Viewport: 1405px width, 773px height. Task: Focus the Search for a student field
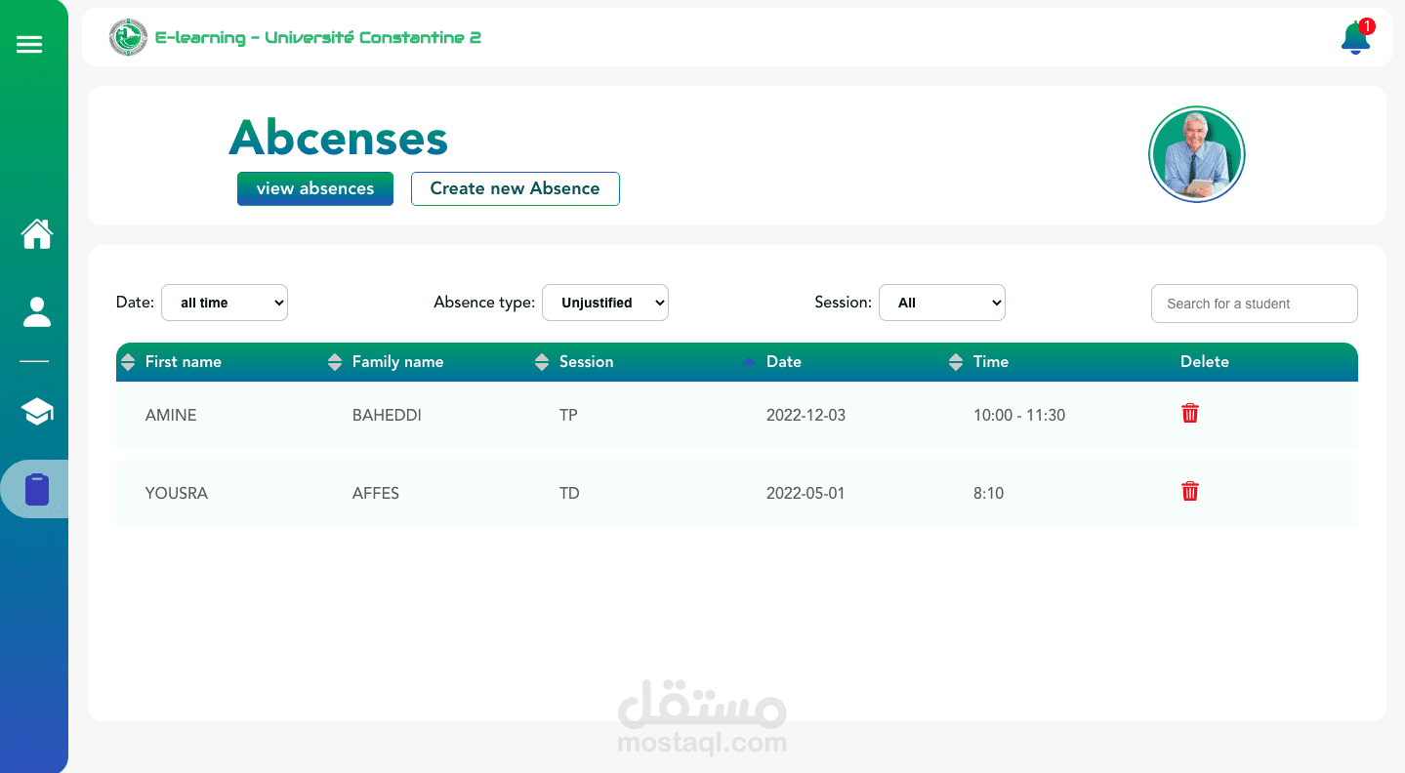tap(1255, 304)
